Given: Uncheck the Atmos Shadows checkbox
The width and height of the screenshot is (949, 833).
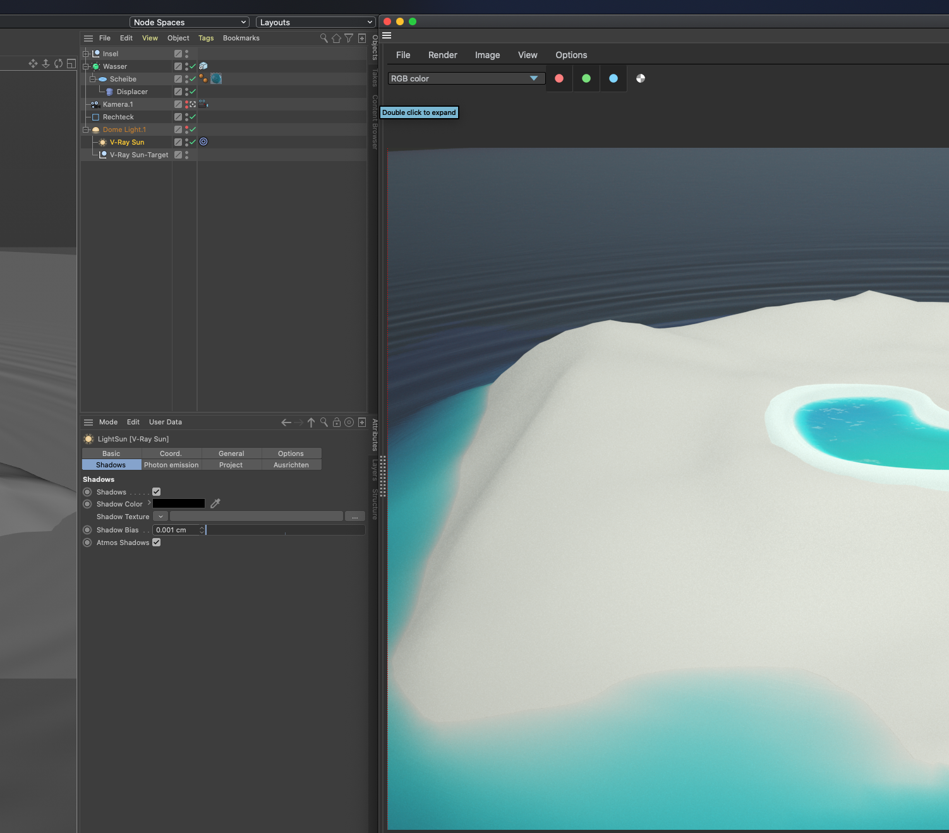Looking at the screenshot, I should tap(156, 542).
